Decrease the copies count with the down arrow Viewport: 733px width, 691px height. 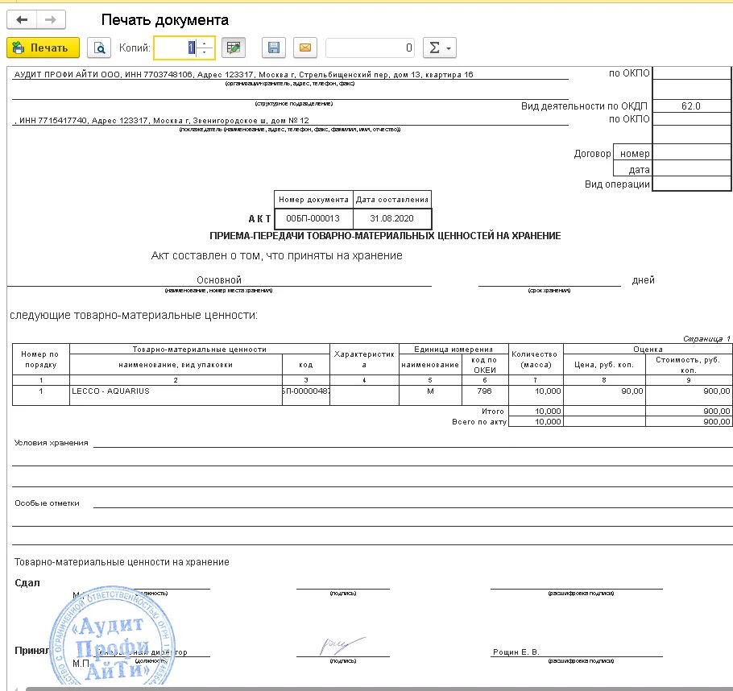205,52
